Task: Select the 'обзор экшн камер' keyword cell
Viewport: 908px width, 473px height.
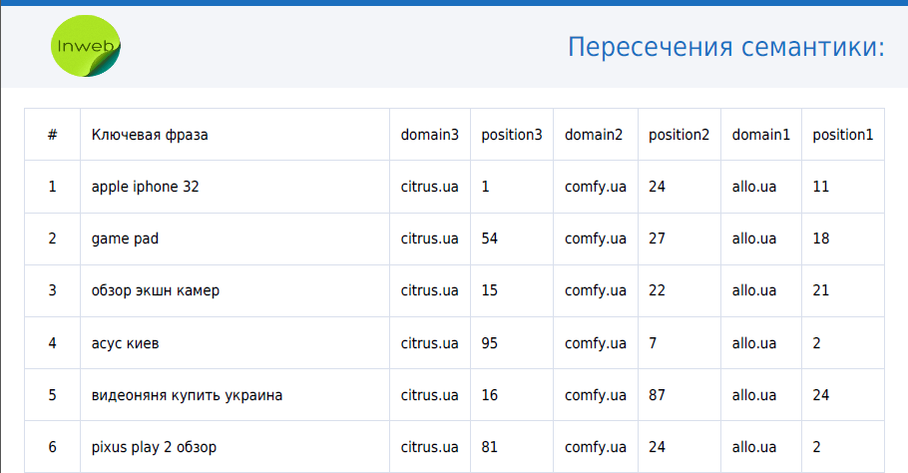Action: point(235,290)
